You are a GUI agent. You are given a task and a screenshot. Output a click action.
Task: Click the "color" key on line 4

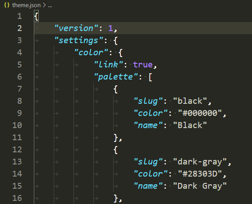click(x=91, y=53)
